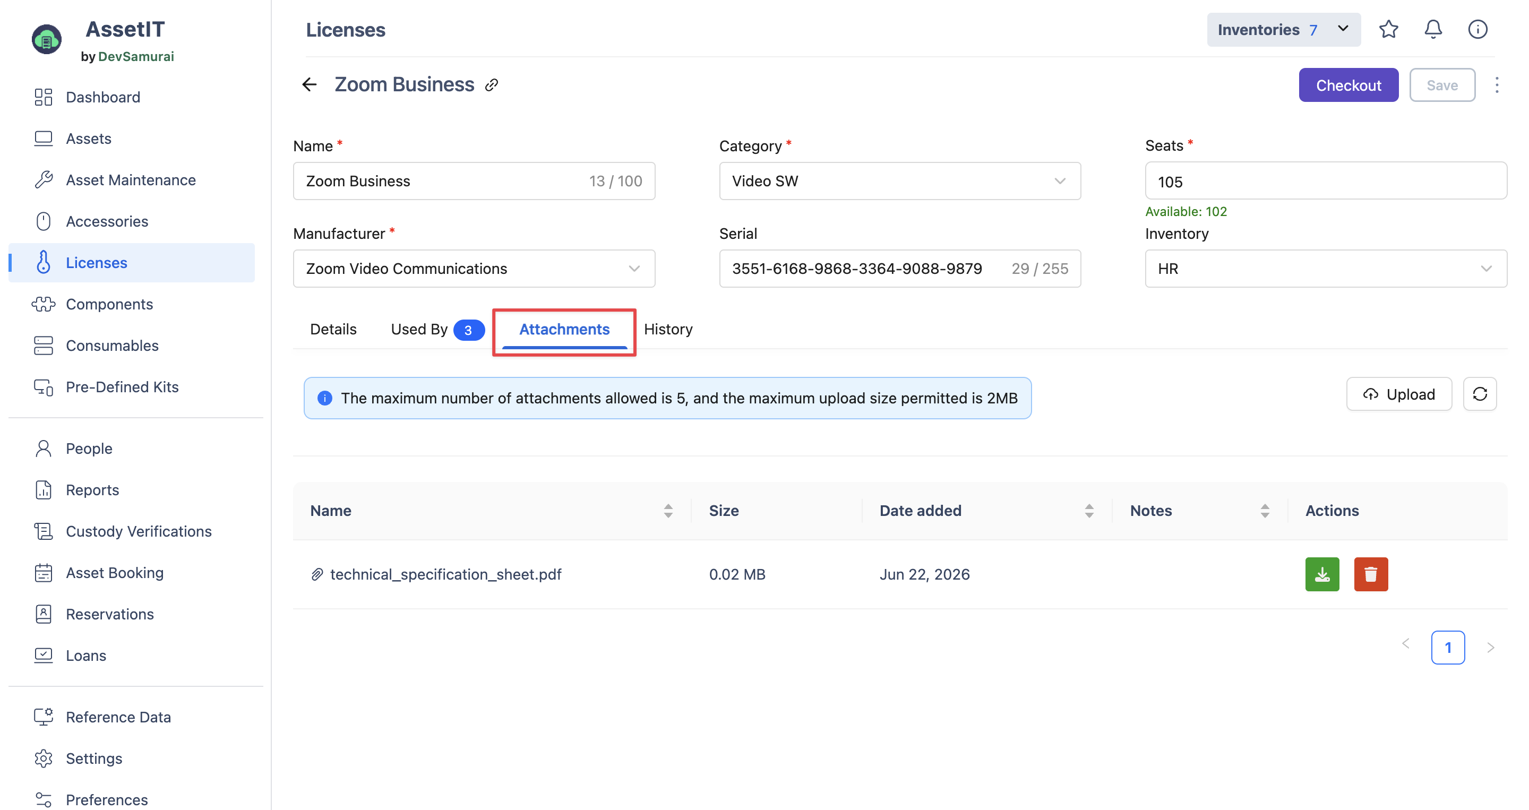
Task: Click the Licenses page heading
Action: point(346,30)
